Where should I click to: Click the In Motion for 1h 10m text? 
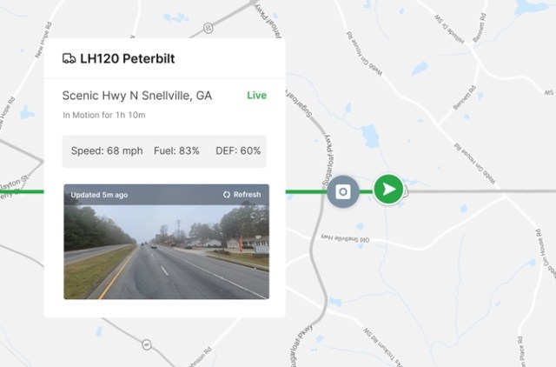click(104, 115)
